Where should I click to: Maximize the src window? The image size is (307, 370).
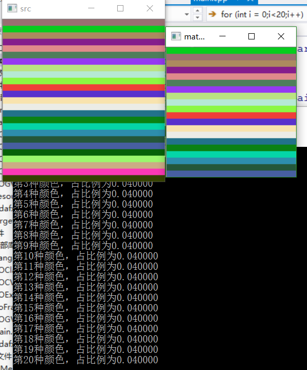[120, 8]
